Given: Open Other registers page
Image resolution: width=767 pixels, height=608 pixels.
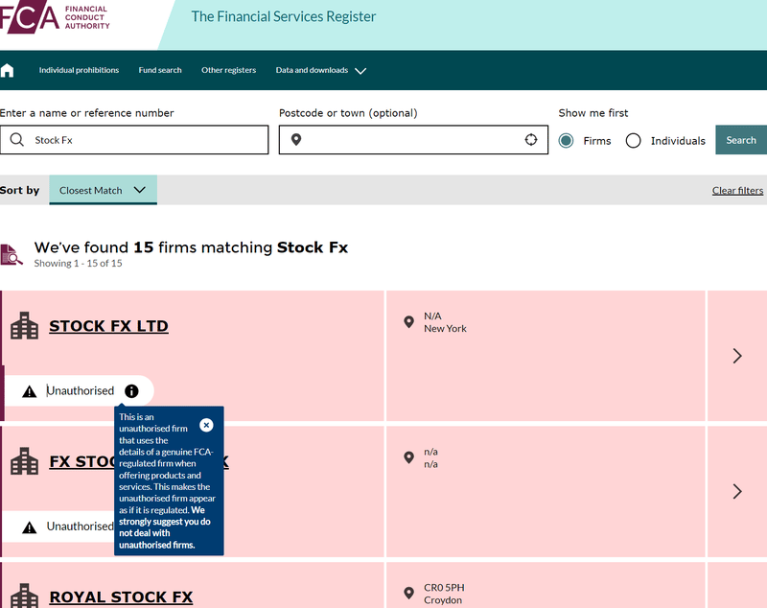Looking at the screenshot, I should coord(228,70).
